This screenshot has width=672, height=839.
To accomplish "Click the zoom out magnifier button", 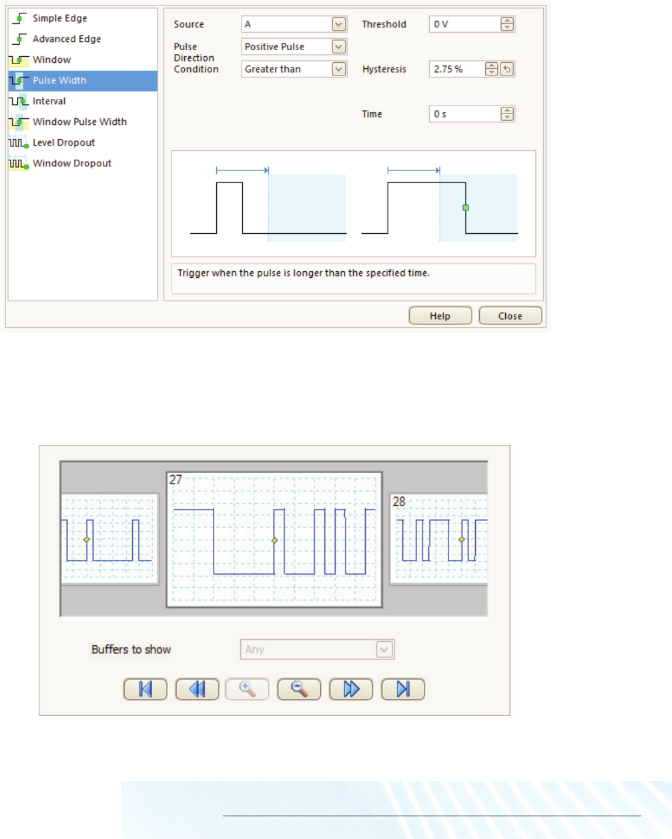I will pyautogui.click(x=300, y=689).
